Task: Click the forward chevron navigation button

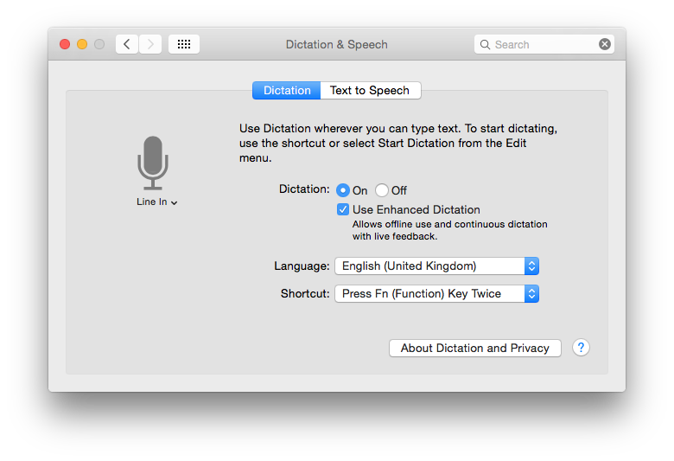Action: click(150, 44)
